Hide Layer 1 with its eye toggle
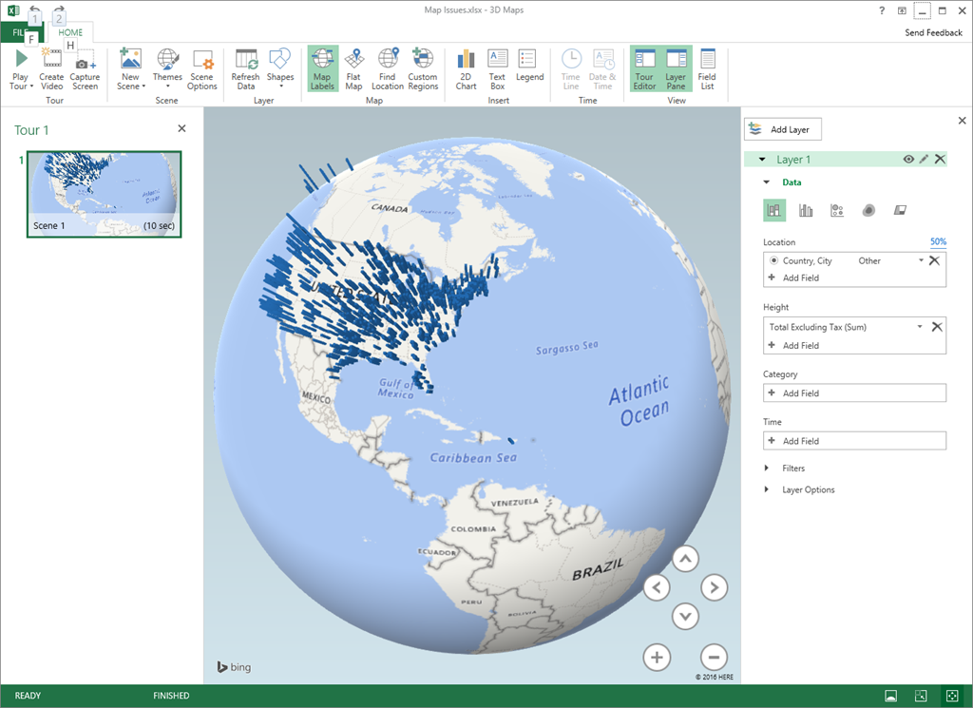The width and height of the screenshot is (973, 708). coord(907,159)
